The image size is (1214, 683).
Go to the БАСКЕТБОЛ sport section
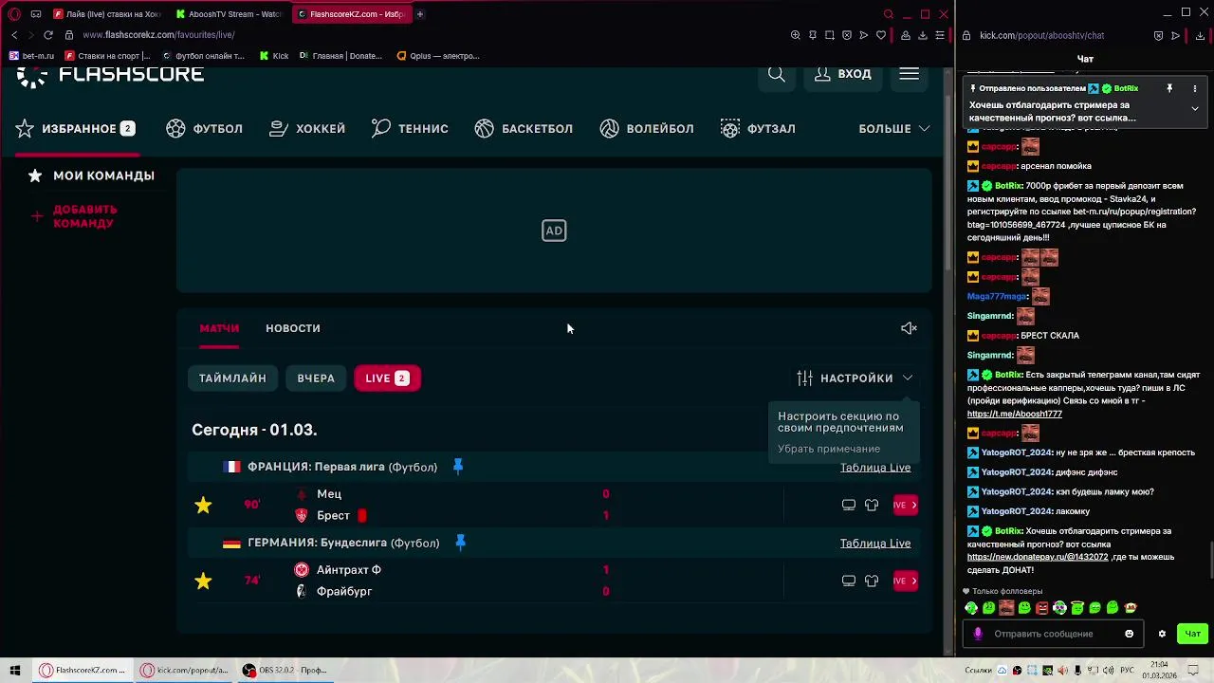tap(524, 129)
